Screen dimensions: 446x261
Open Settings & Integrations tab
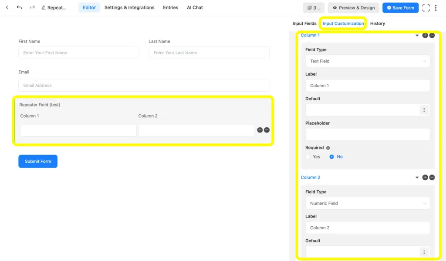click(x=129, y=8)
